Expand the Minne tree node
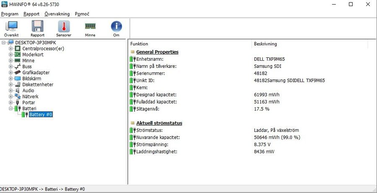 [x=10, y=61]
